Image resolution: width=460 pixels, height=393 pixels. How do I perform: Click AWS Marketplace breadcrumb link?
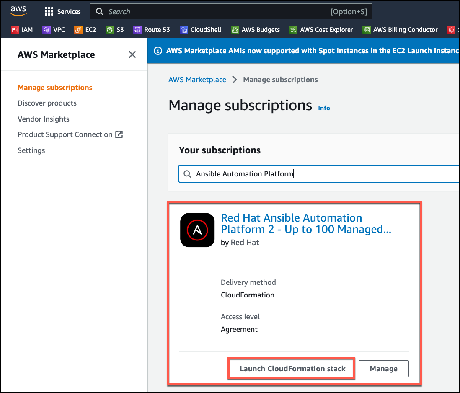(197, 80)
